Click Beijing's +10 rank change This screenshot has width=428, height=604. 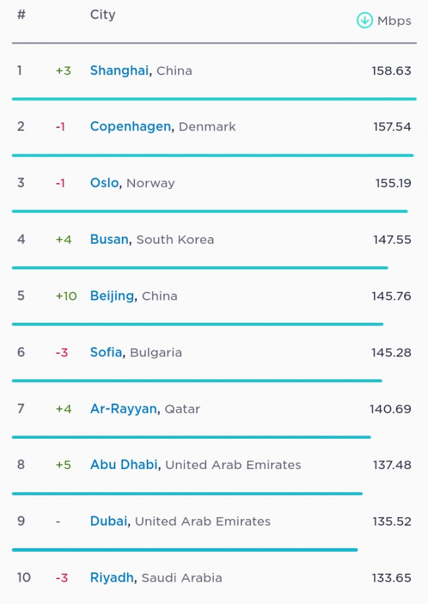[67, 296]
